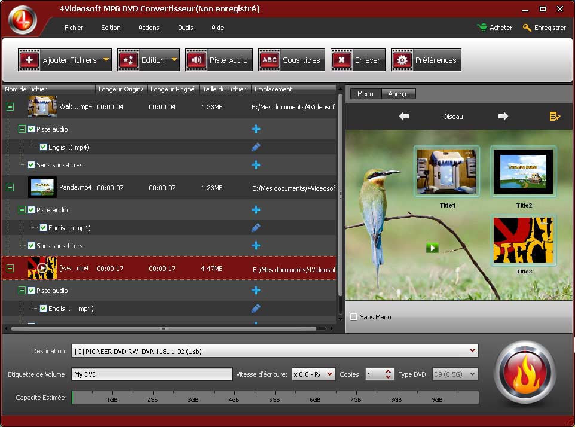Go to previous menu template arrow

pyautogui.click(x=404, y=117)
